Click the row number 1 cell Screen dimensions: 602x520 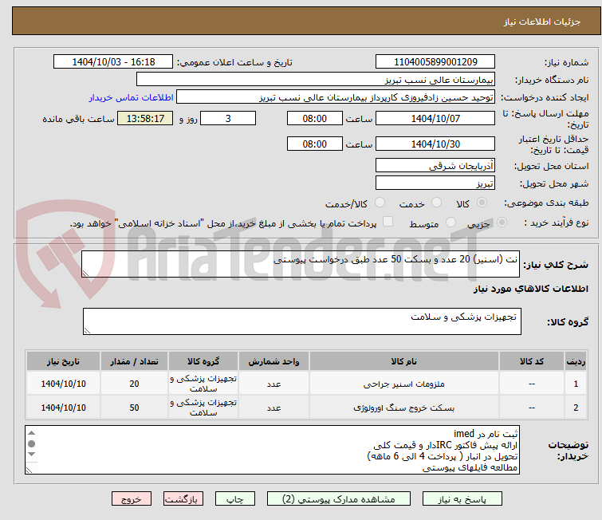(x=576, y=384)
